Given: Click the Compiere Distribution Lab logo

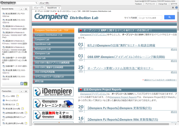Looking at the screenshot, I should [x=66, y=17].
